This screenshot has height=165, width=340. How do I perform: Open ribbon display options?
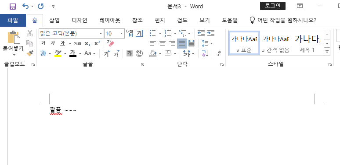300,6
